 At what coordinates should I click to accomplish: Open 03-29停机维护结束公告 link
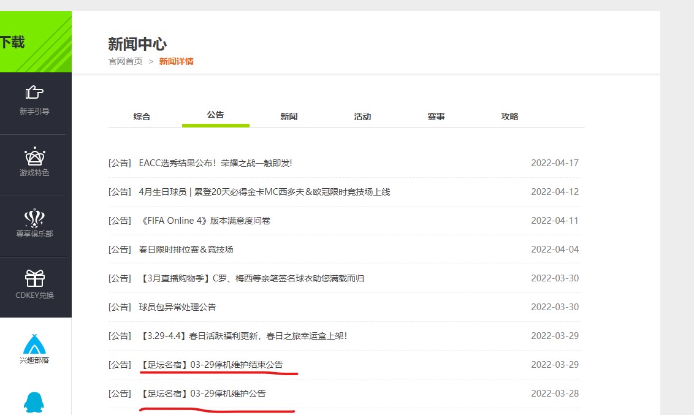[211, 365]
